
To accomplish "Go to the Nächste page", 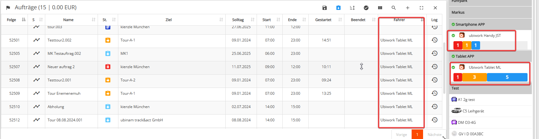I will point(434,135).
